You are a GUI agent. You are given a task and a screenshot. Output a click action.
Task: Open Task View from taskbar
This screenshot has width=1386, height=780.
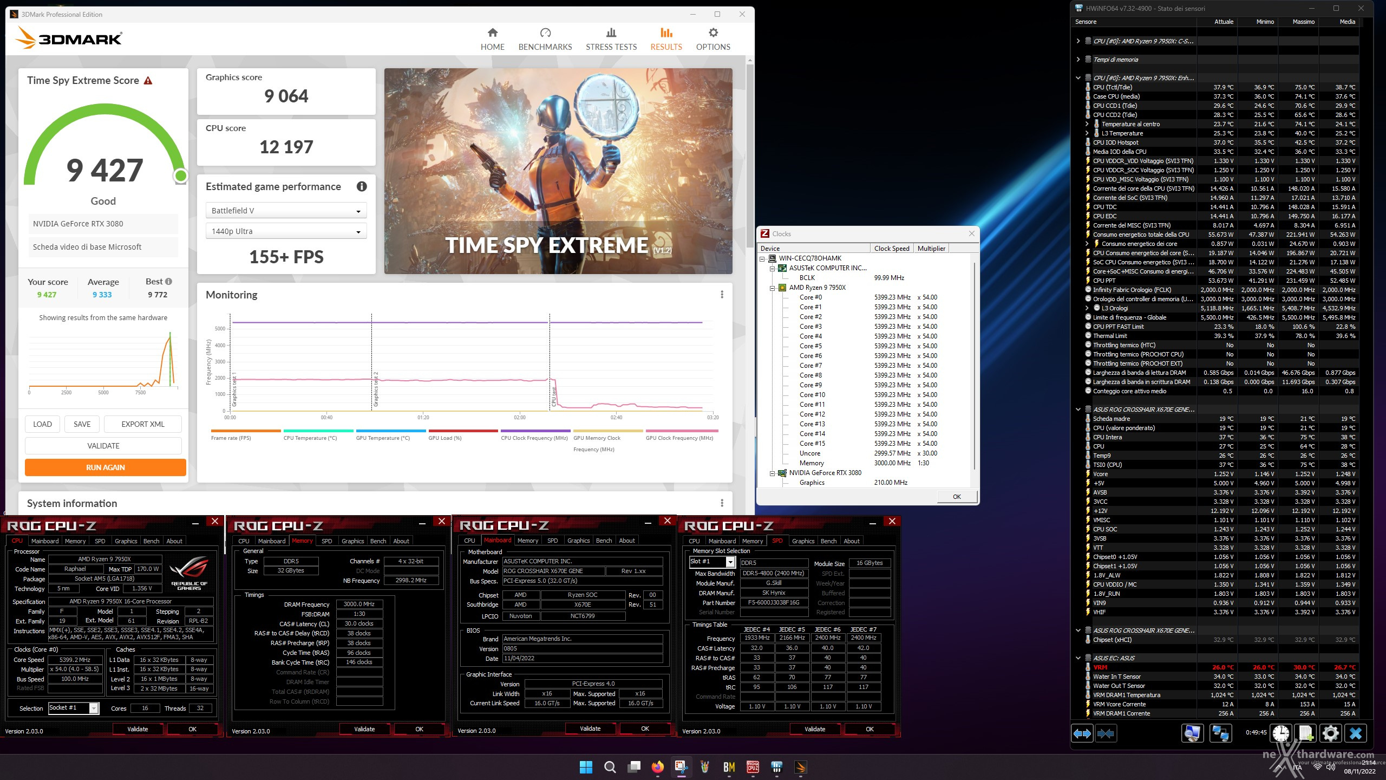pos(633,767)
